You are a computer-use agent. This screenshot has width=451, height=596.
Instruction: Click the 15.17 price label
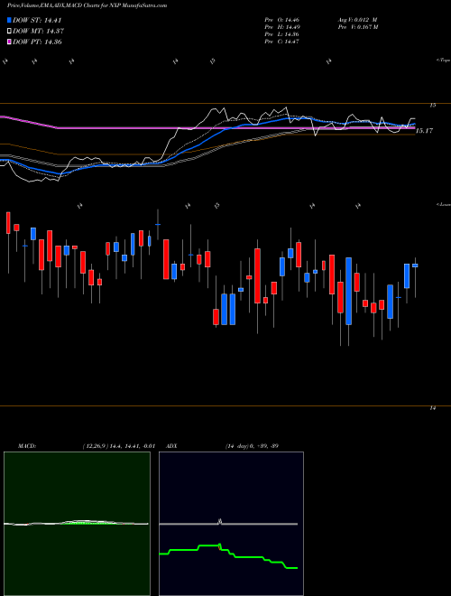(425, 131)
